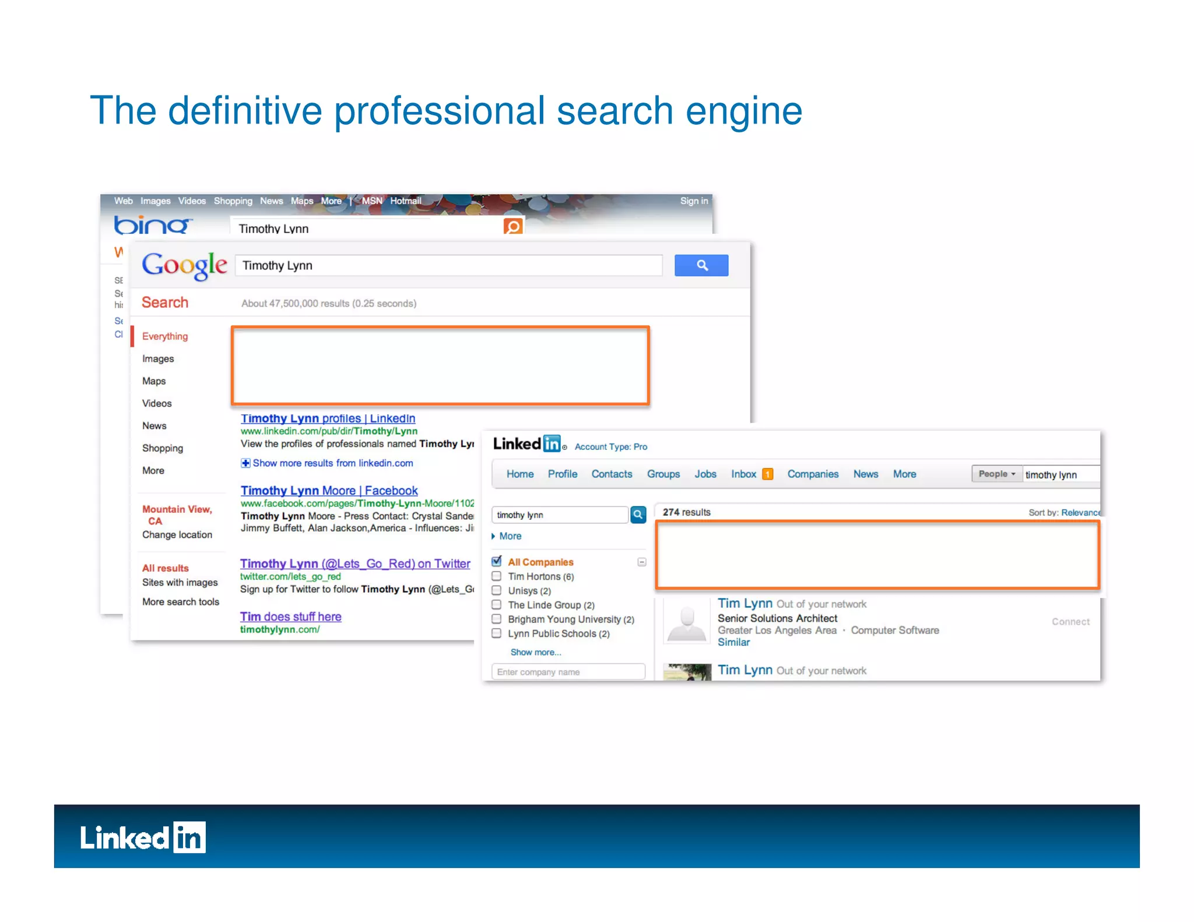Click More search tools link

coord(181,602)
